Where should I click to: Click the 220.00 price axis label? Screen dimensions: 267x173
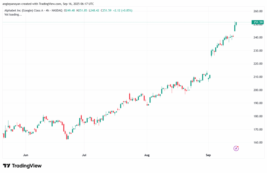(257, 64)
